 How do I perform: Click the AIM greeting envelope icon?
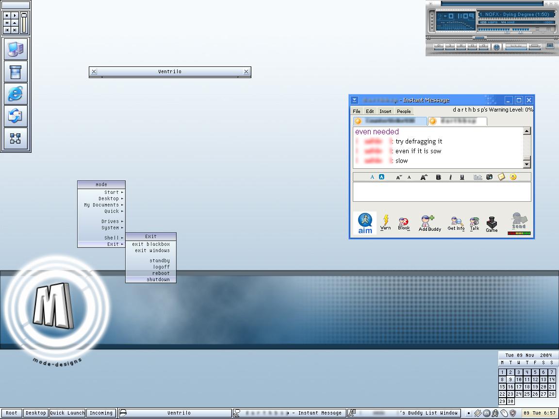click(x=501, y=177)
